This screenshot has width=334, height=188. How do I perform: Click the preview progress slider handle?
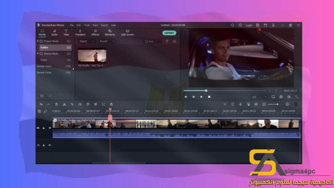(206, 91)
